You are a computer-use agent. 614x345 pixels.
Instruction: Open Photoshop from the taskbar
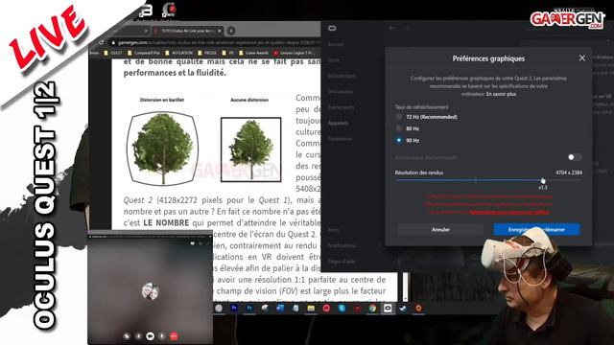click(x=249, y=309)
